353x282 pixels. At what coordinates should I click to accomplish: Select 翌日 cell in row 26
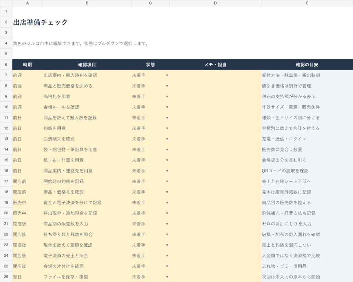click(28, 277)
